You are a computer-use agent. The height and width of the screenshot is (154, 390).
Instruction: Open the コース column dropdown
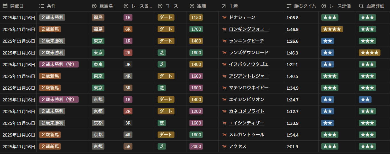pyautogui.click(x=160, y=6)
